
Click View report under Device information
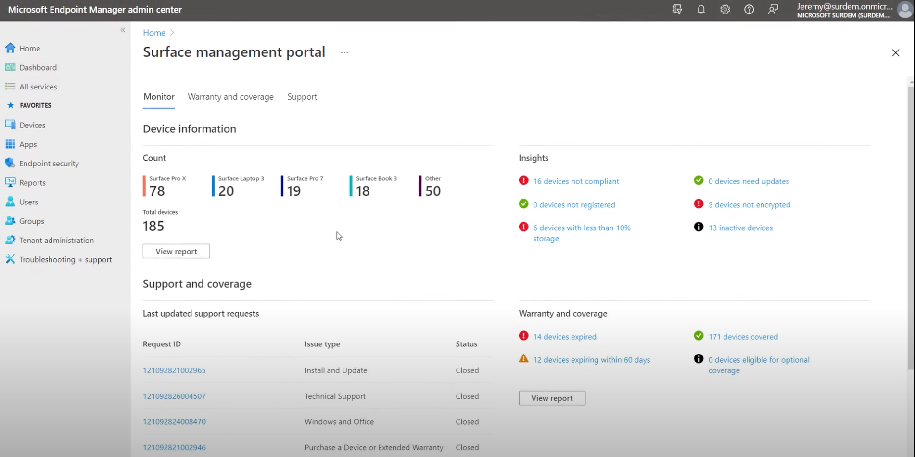pyautogui.click(x=176, y=251)
